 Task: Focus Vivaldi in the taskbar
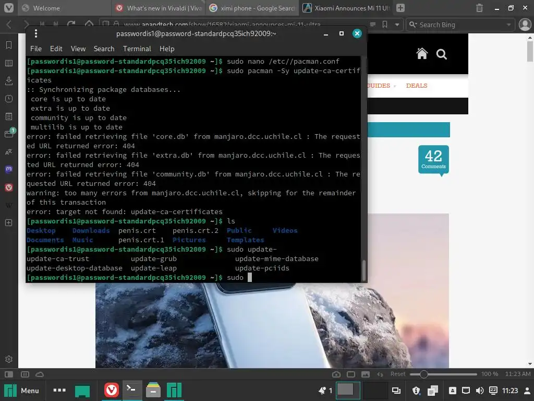coord(112,390)
